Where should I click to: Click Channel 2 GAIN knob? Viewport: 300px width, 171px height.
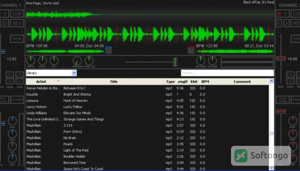(x=293, y=121)
